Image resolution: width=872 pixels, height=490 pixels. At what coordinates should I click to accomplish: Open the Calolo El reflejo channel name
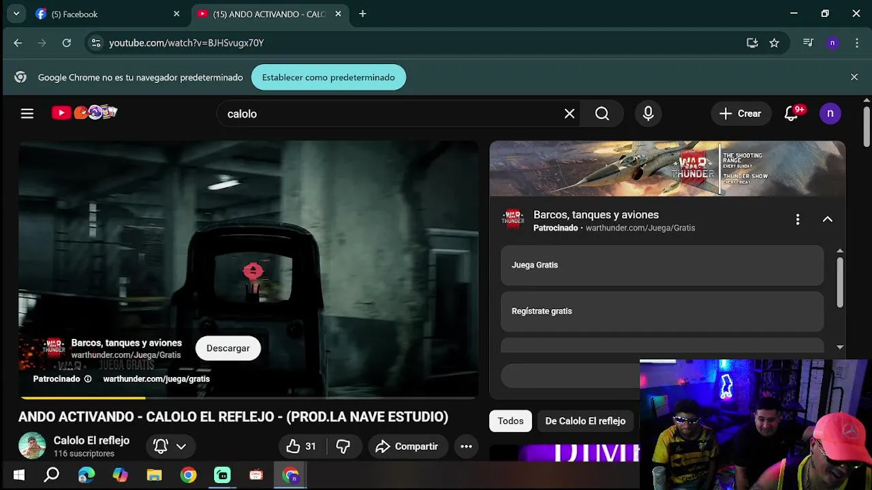tap(91, 440)
